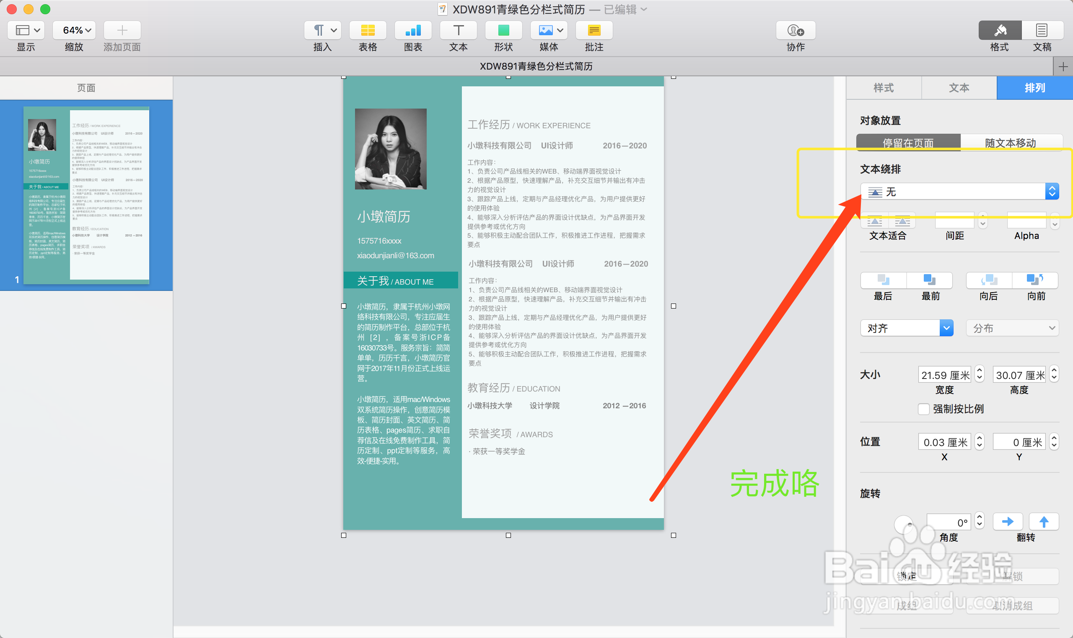1073x638 pixels.
Task: Switch to Text (文本) inspector tab
Action: coord(959,88)
